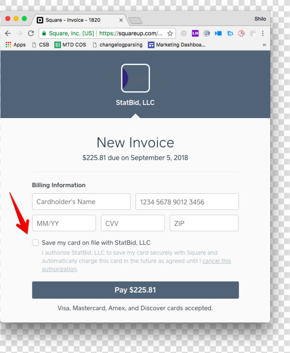This screenshot has width=290, height=353.
Task: Click the MM/YY expiry field
Action: (x=64, y=223)
